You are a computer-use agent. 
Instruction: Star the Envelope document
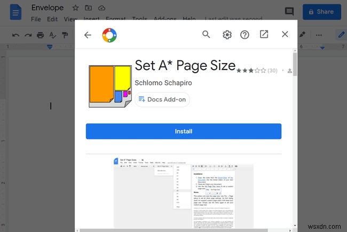[75, 8]
